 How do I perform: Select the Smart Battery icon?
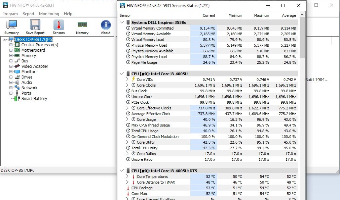coord(17,98)
